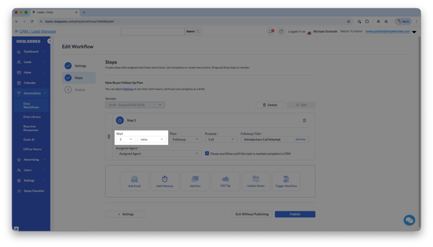Click the Settings link in draft notice
The image size is (433, 247).
[x=128, y=89]
